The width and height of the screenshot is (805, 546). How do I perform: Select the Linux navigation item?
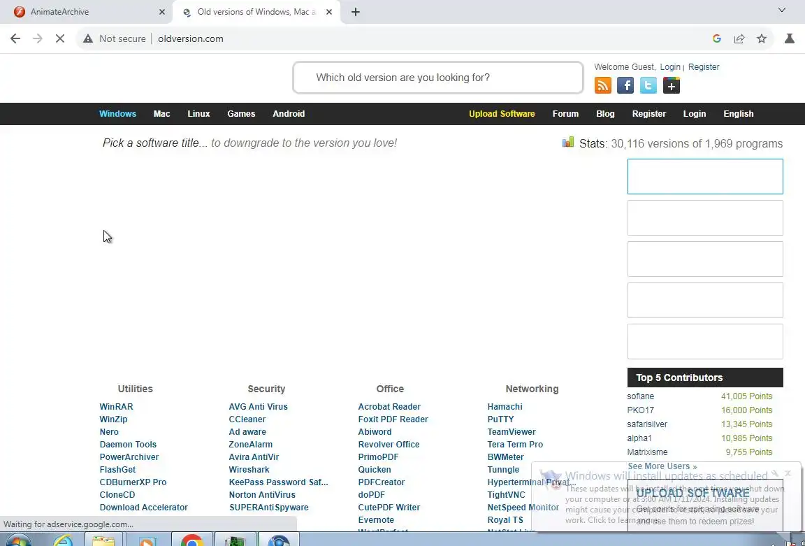[198, 114]
